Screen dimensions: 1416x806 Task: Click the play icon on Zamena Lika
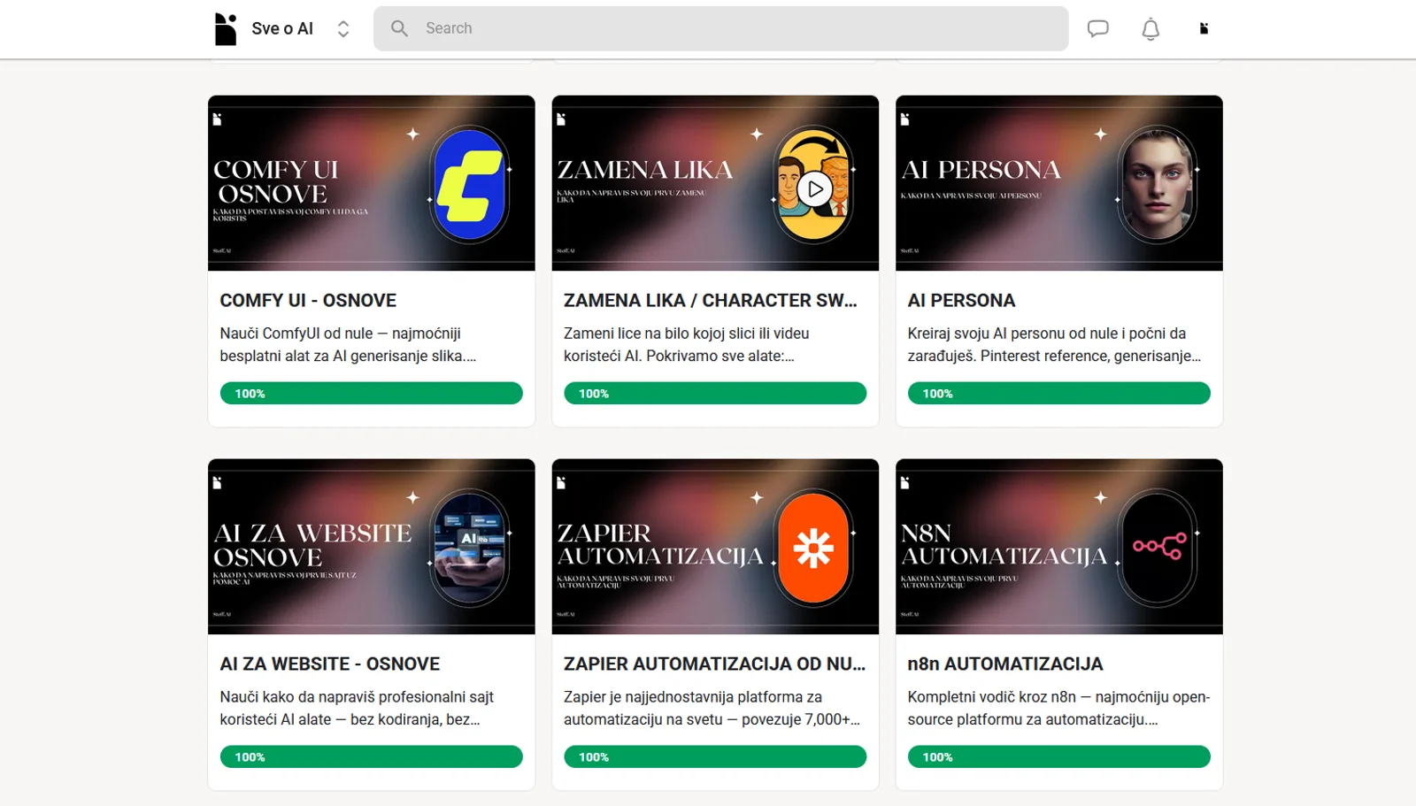pyautogui.click(x=815, y=188)
